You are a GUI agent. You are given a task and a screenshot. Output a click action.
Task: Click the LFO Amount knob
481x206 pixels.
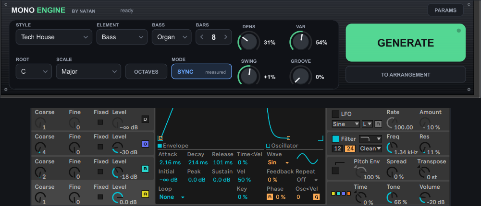point(424,123)
